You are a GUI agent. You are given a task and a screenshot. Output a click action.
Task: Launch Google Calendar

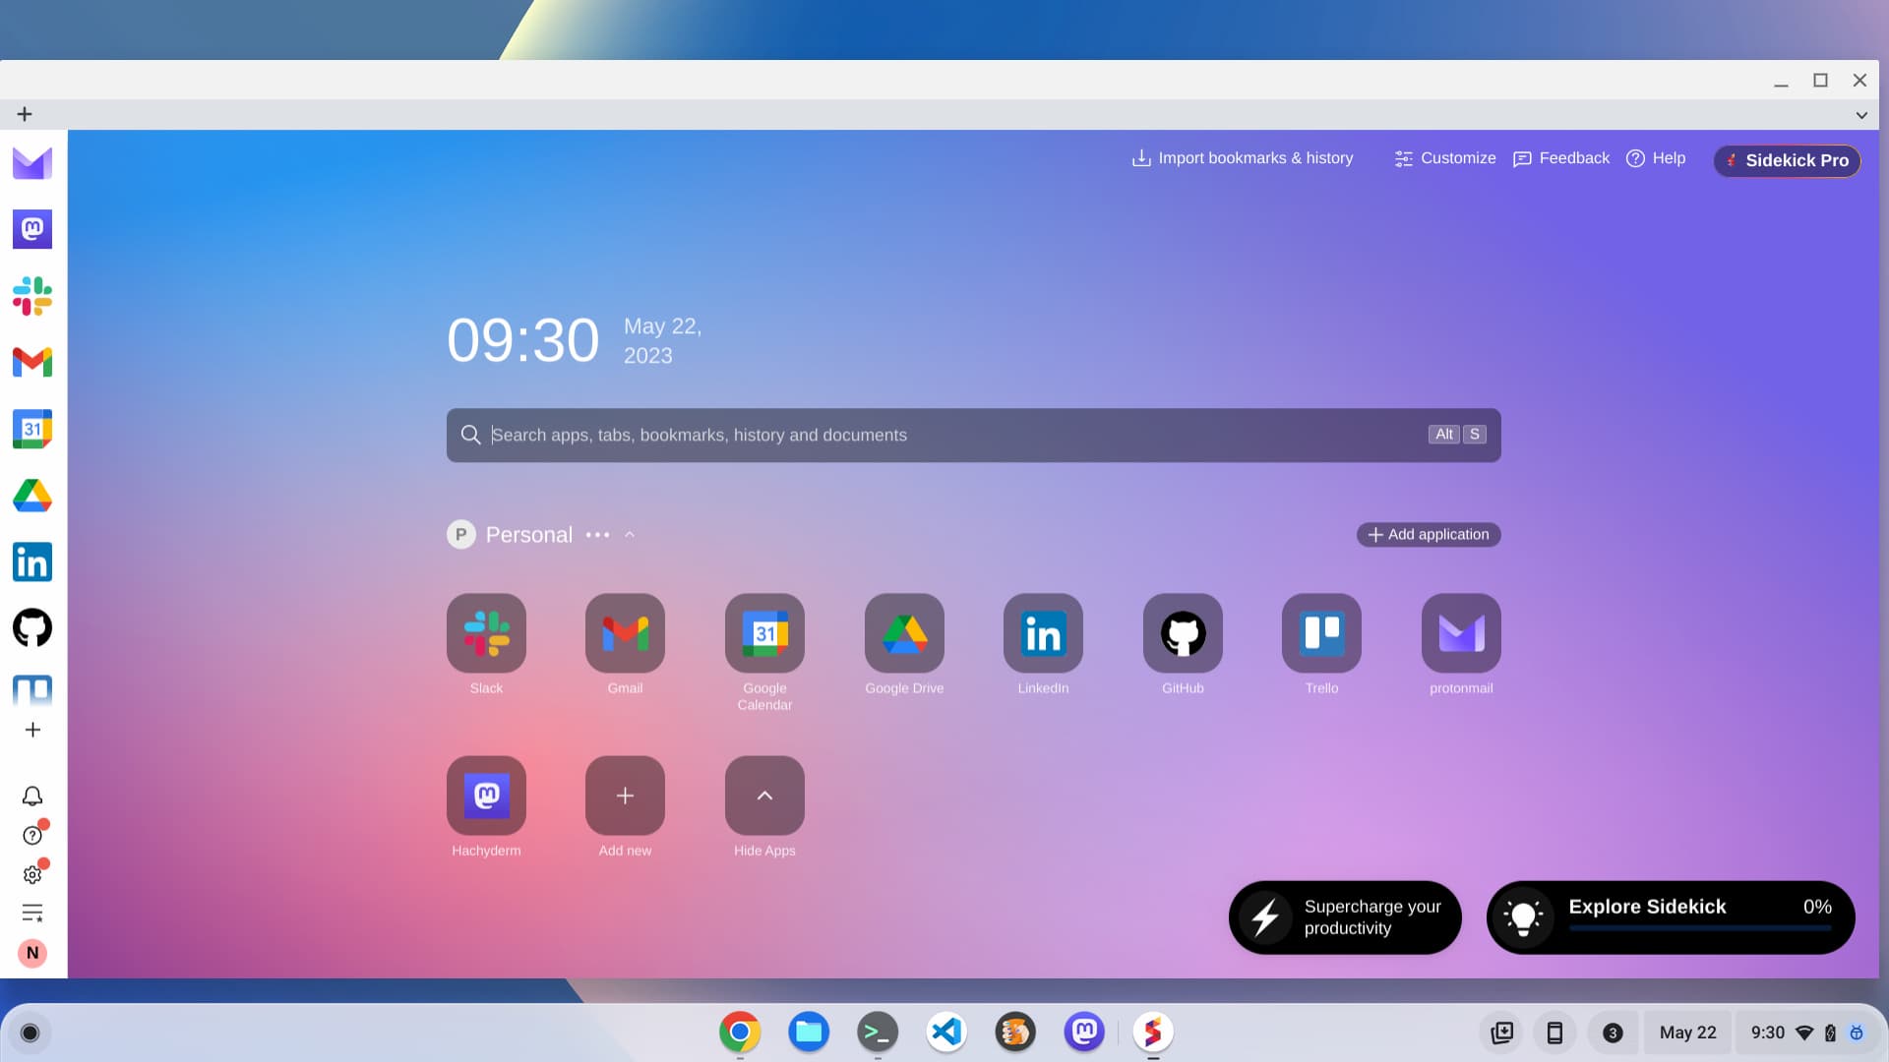pos(764,633)
